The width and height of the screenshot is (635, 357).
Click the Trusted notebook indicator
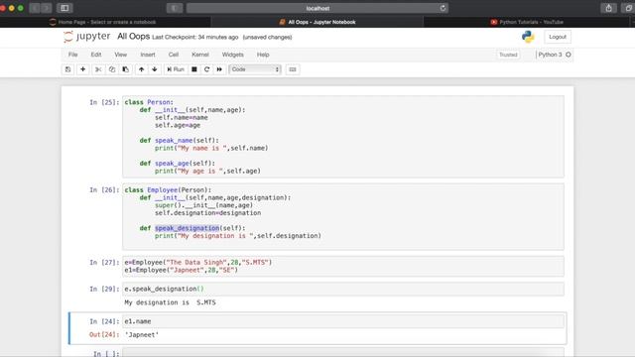coord(508,55)
